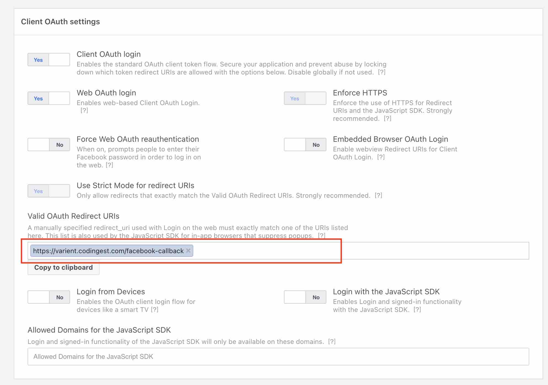Enable Force Web OAuth reauthentication toggle
The image size is (548, 385).
click(49, 145)
